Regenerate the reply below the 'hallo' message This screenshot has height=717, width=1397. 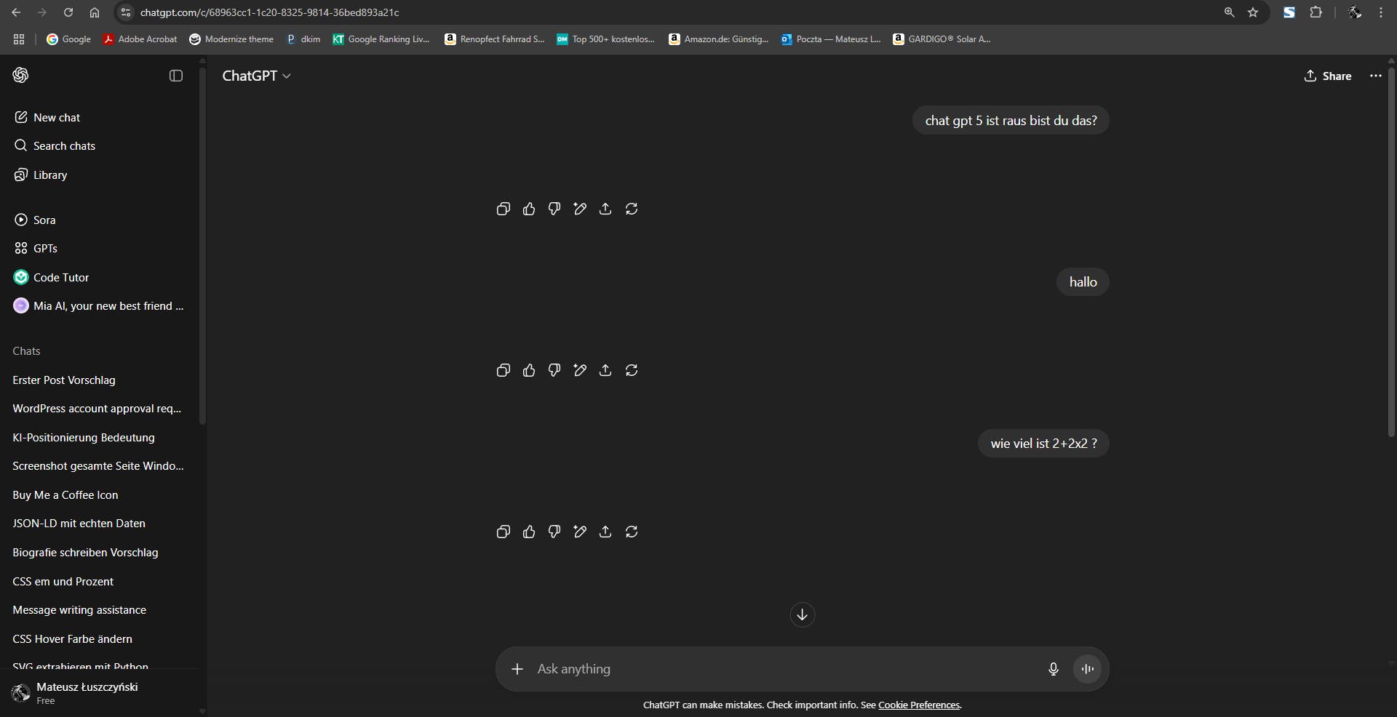[x=632, y=370]
